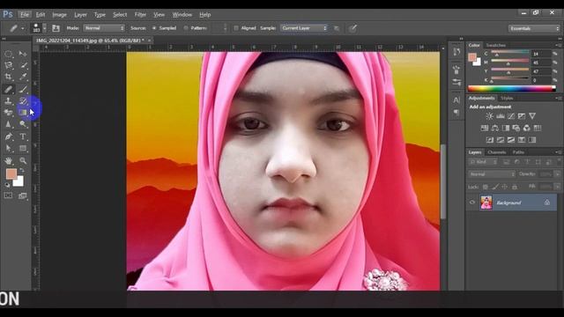Toggle lock transparent pixels
Screen dimensions: 564x317
(x=486, y=187)
